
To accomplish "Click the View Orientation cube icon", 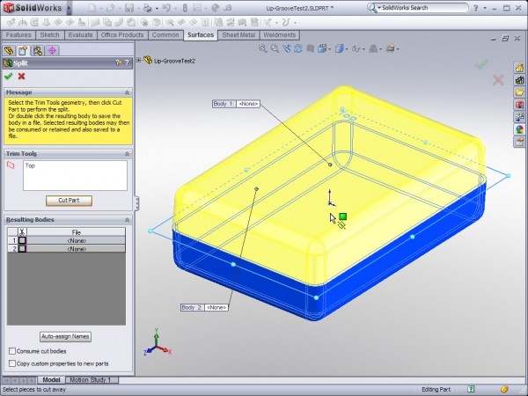I will [322, 48].
